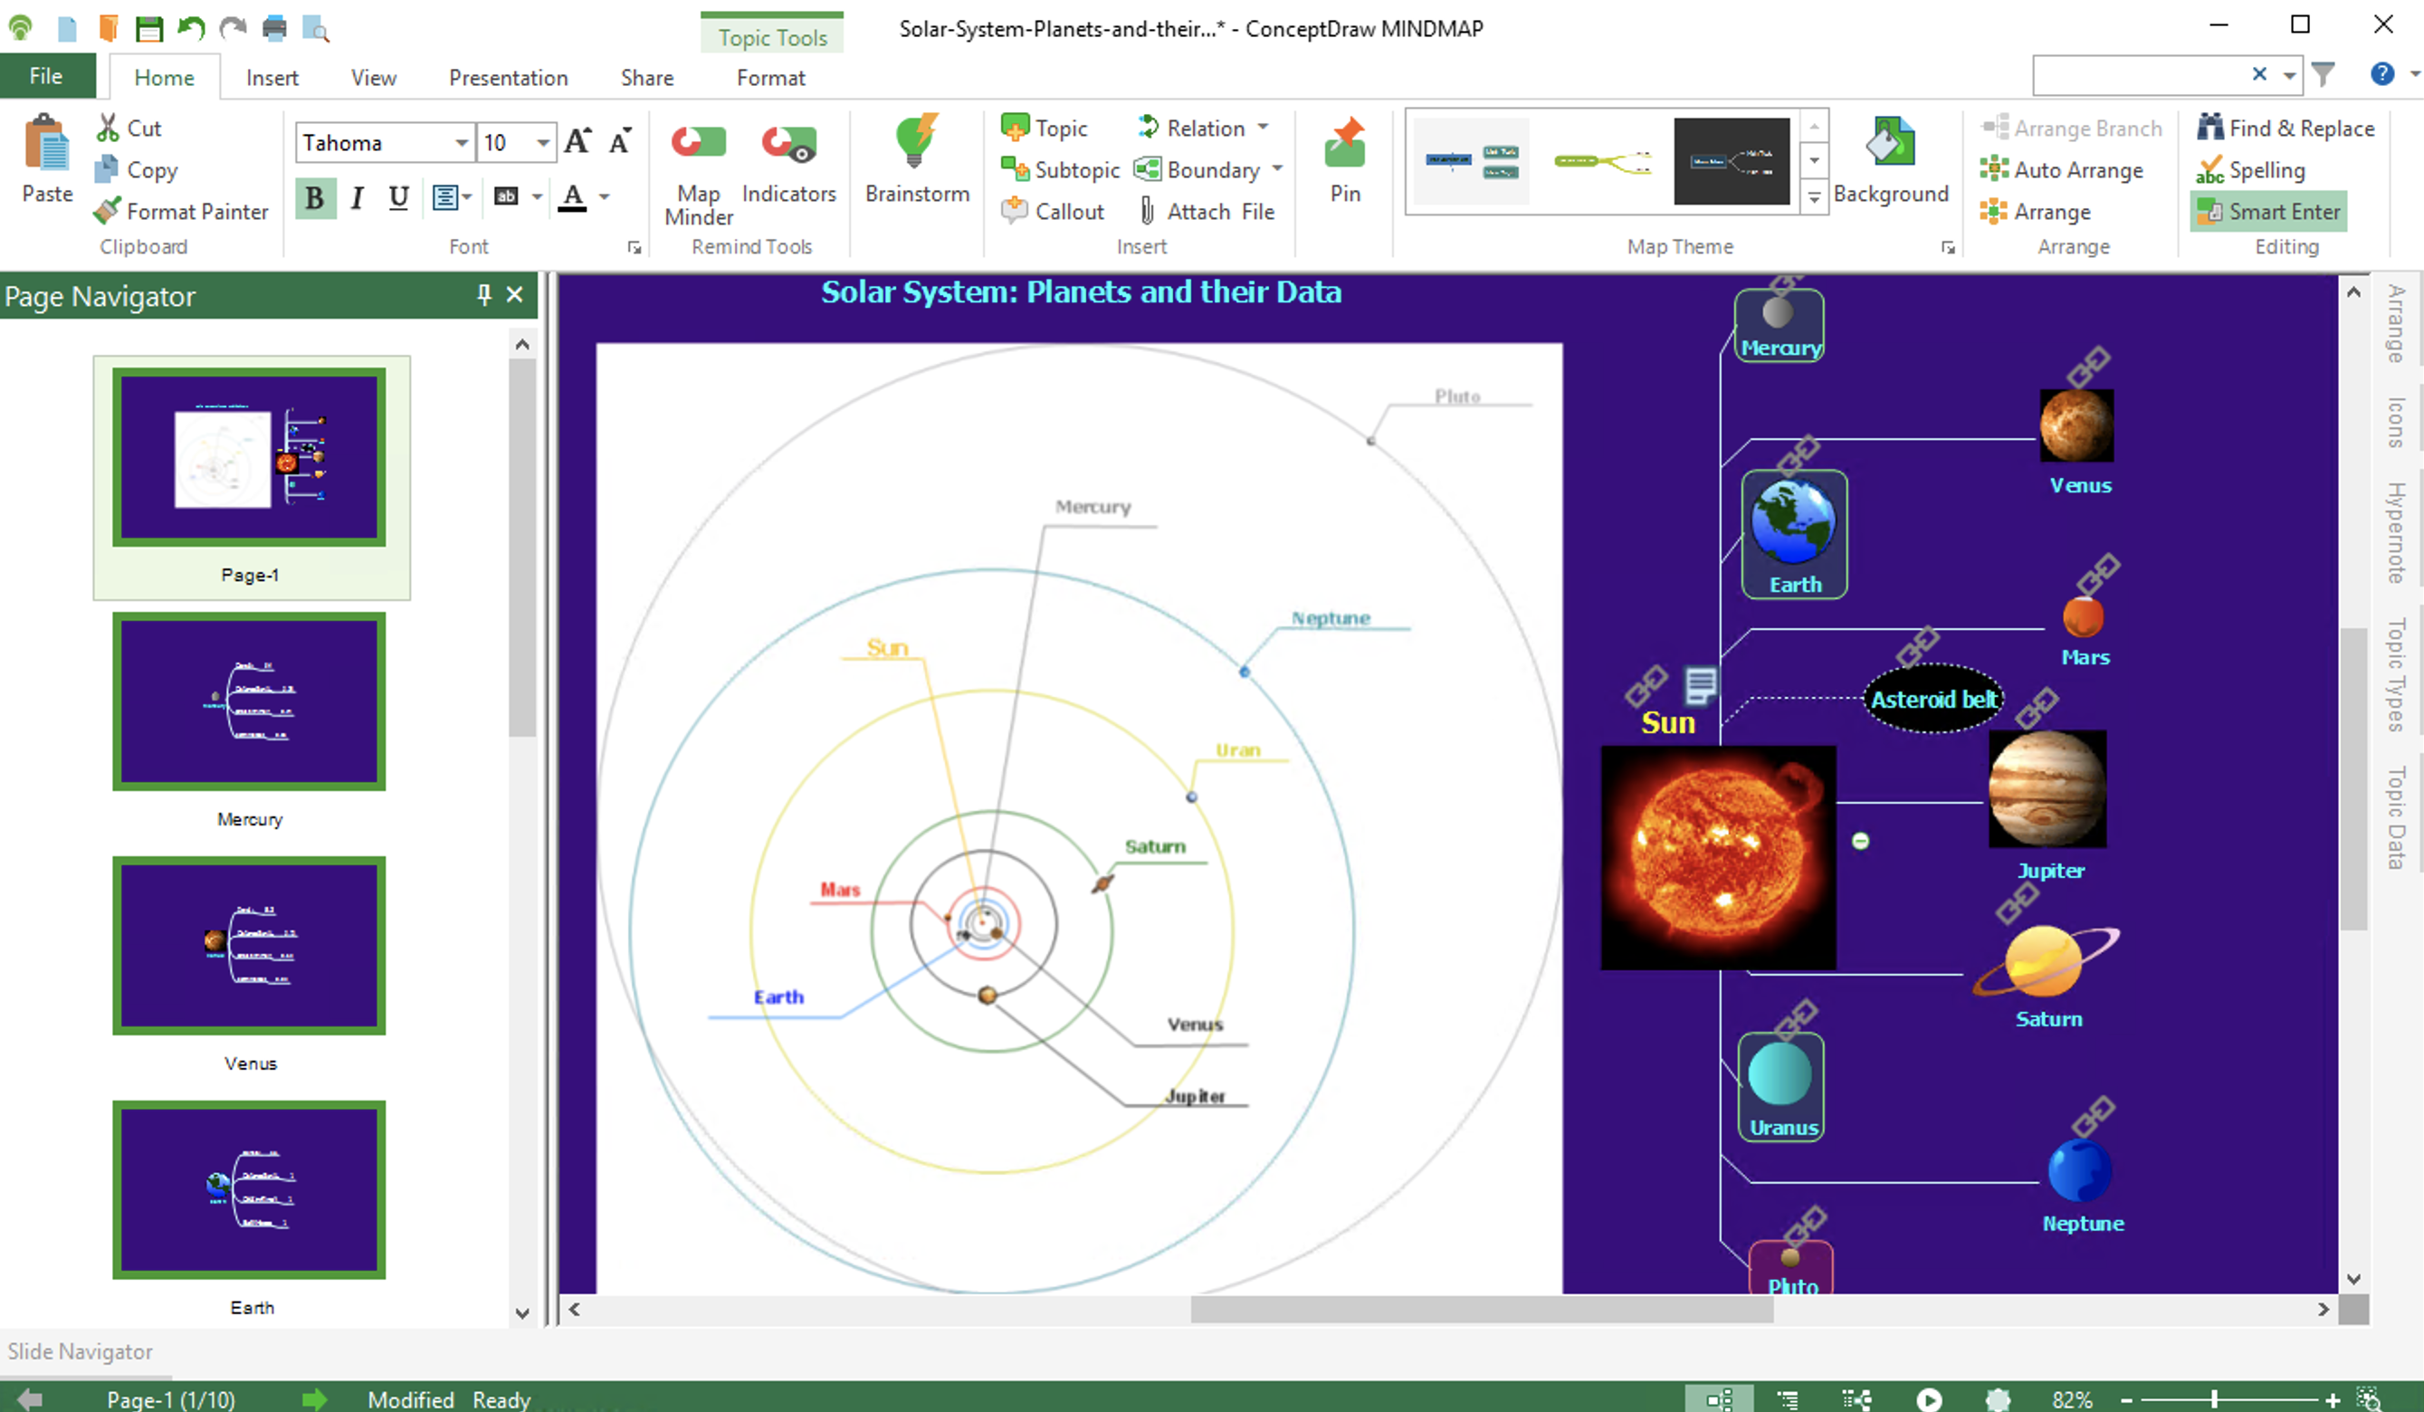Open the View menu tab
The height and width of the screenshot is (1412, 2424).
(x=371, y=77)
